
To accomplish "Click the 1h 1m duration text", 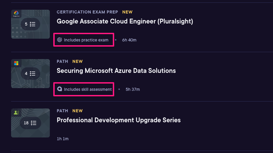I will coord(63,139).
